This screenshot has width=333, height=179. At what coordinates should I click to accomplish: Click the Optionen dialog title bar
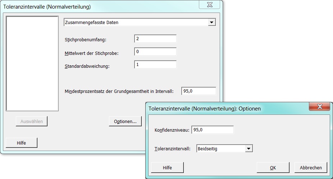tap(227, 108)
